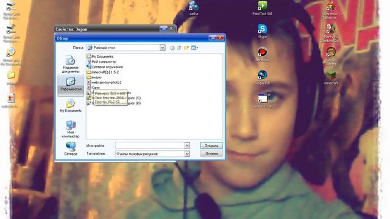390x219 pixels.
Task: Click the Skype desktop icon
Action: point(263,31)
